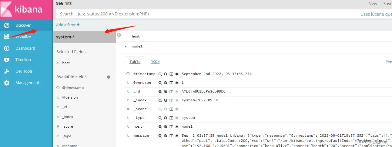Go to Timelion in the sidebar
The width and height of the screenshot is (392, 147).
(23, 60)
